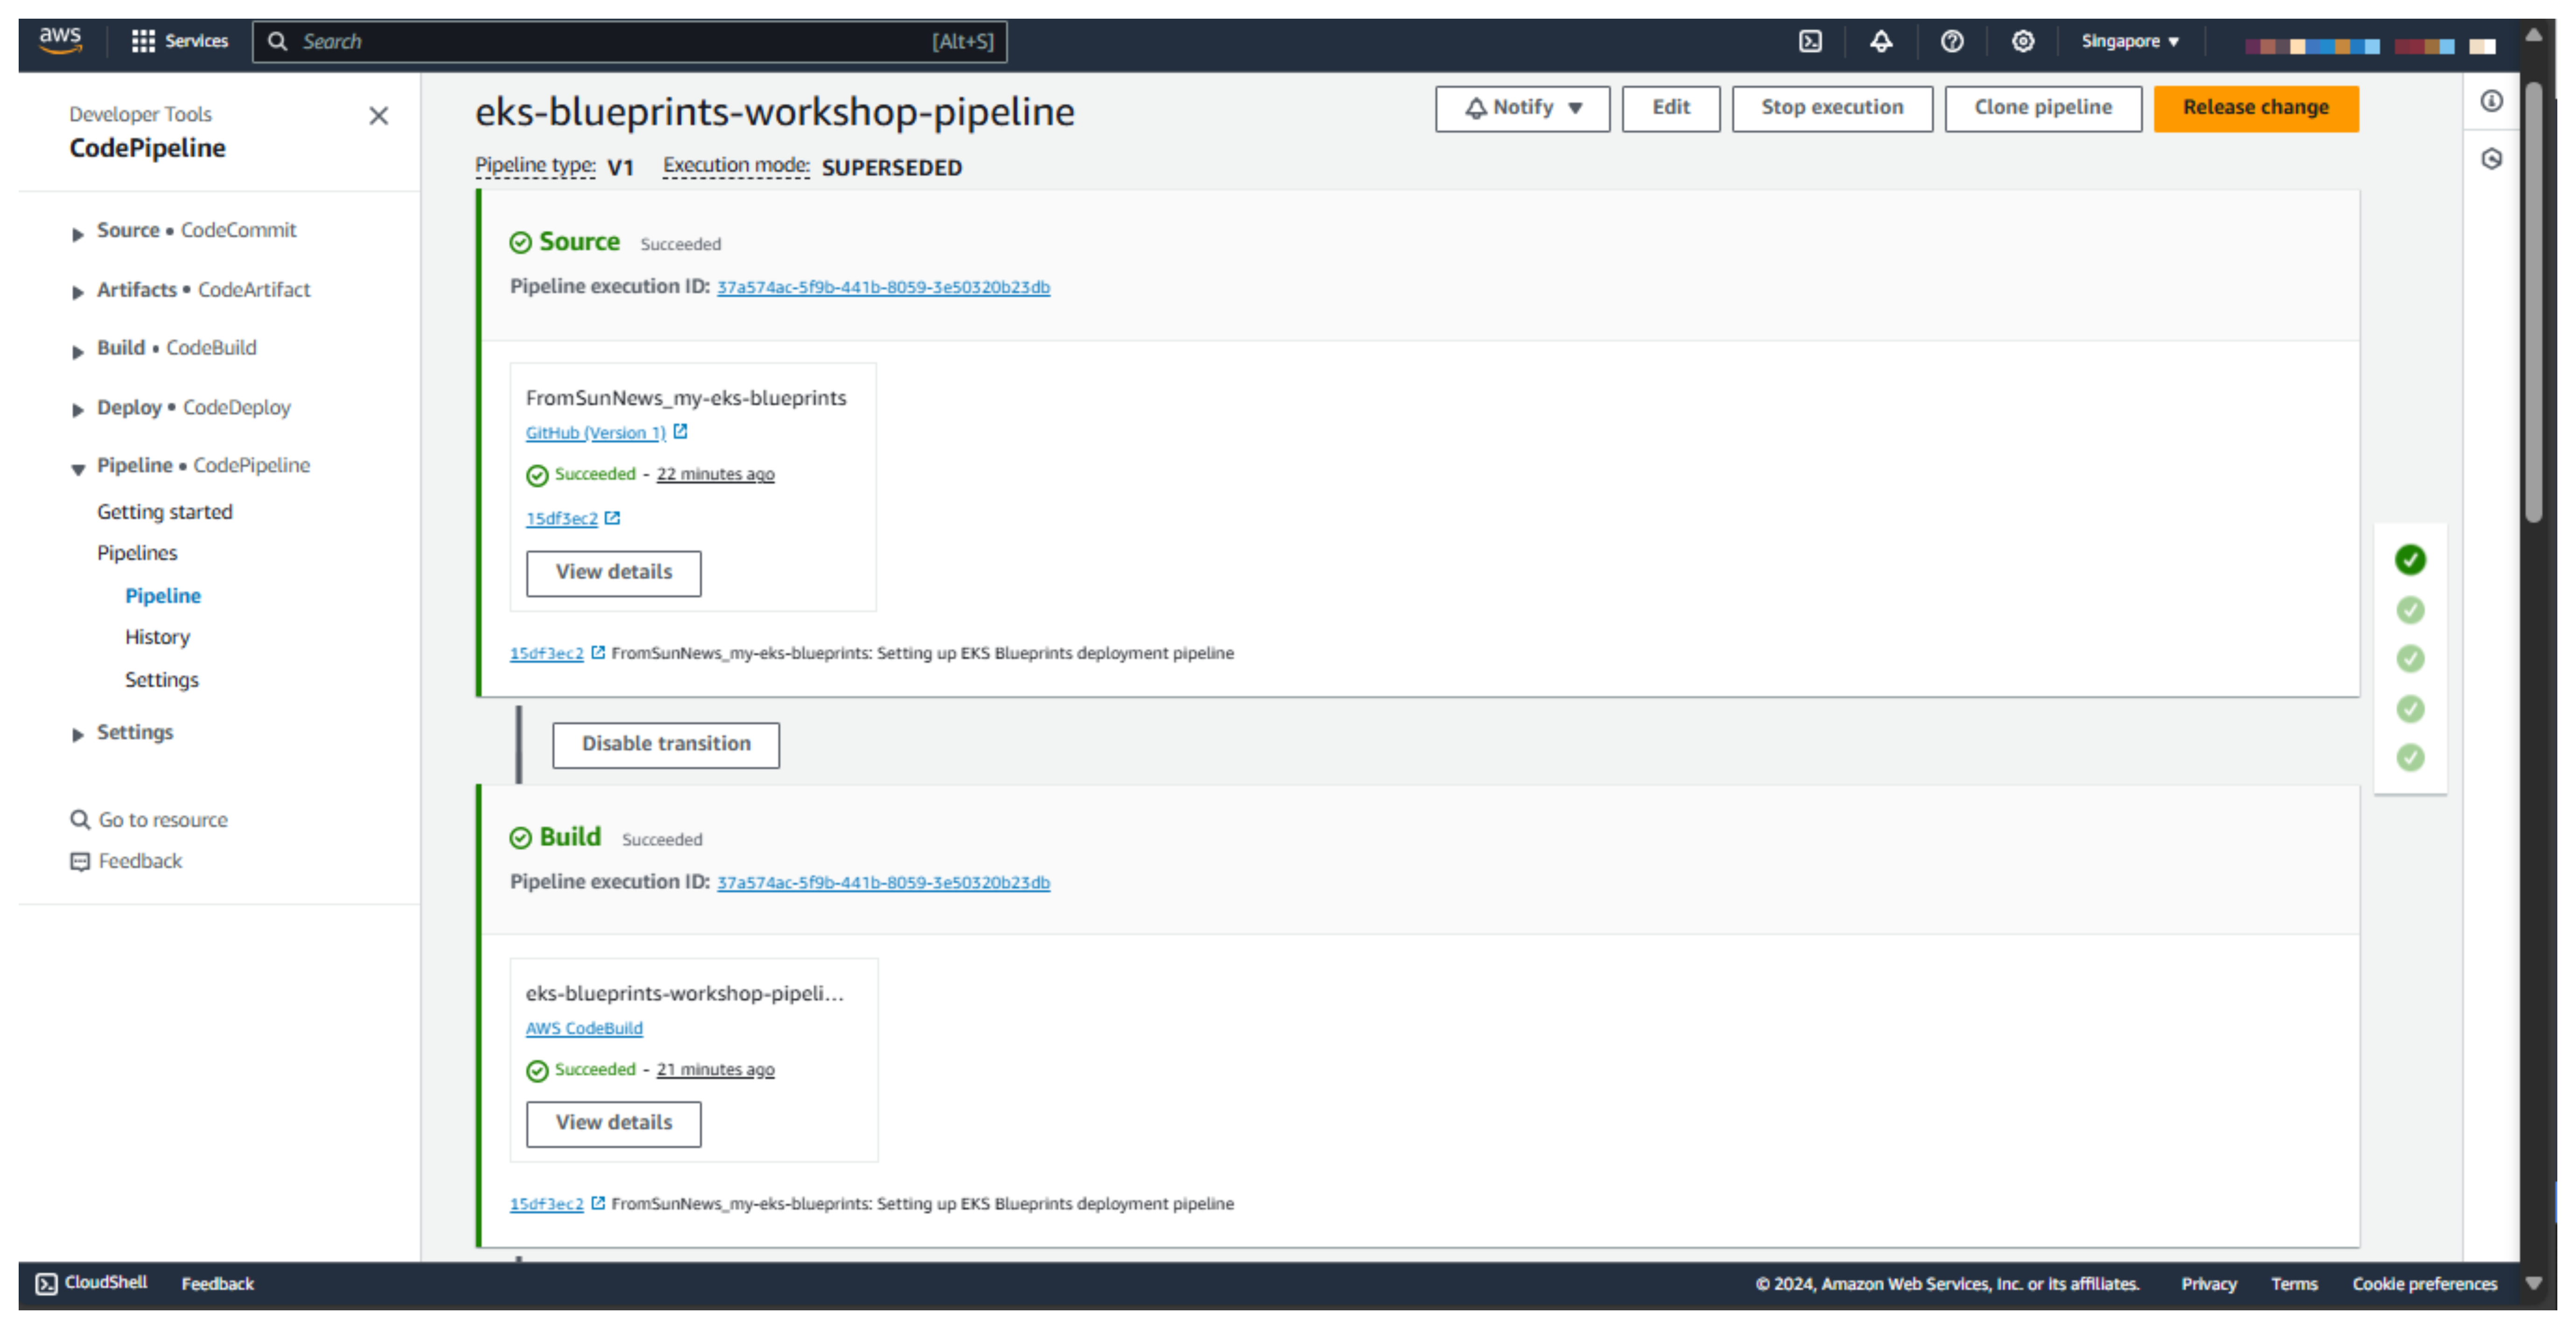
Task: Click the CloudShell icon in footer
Action: pyautogui.click(x=46, y=1284)
